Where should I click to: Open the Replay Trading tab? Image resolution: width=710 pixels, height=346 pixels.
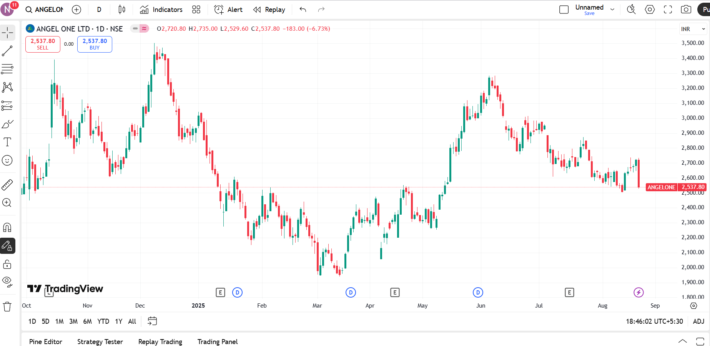point(160,342)
